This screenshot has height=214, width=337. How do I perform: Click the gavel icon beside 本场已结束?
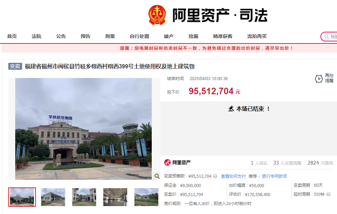pyautogui.click(x=231, y=109)
